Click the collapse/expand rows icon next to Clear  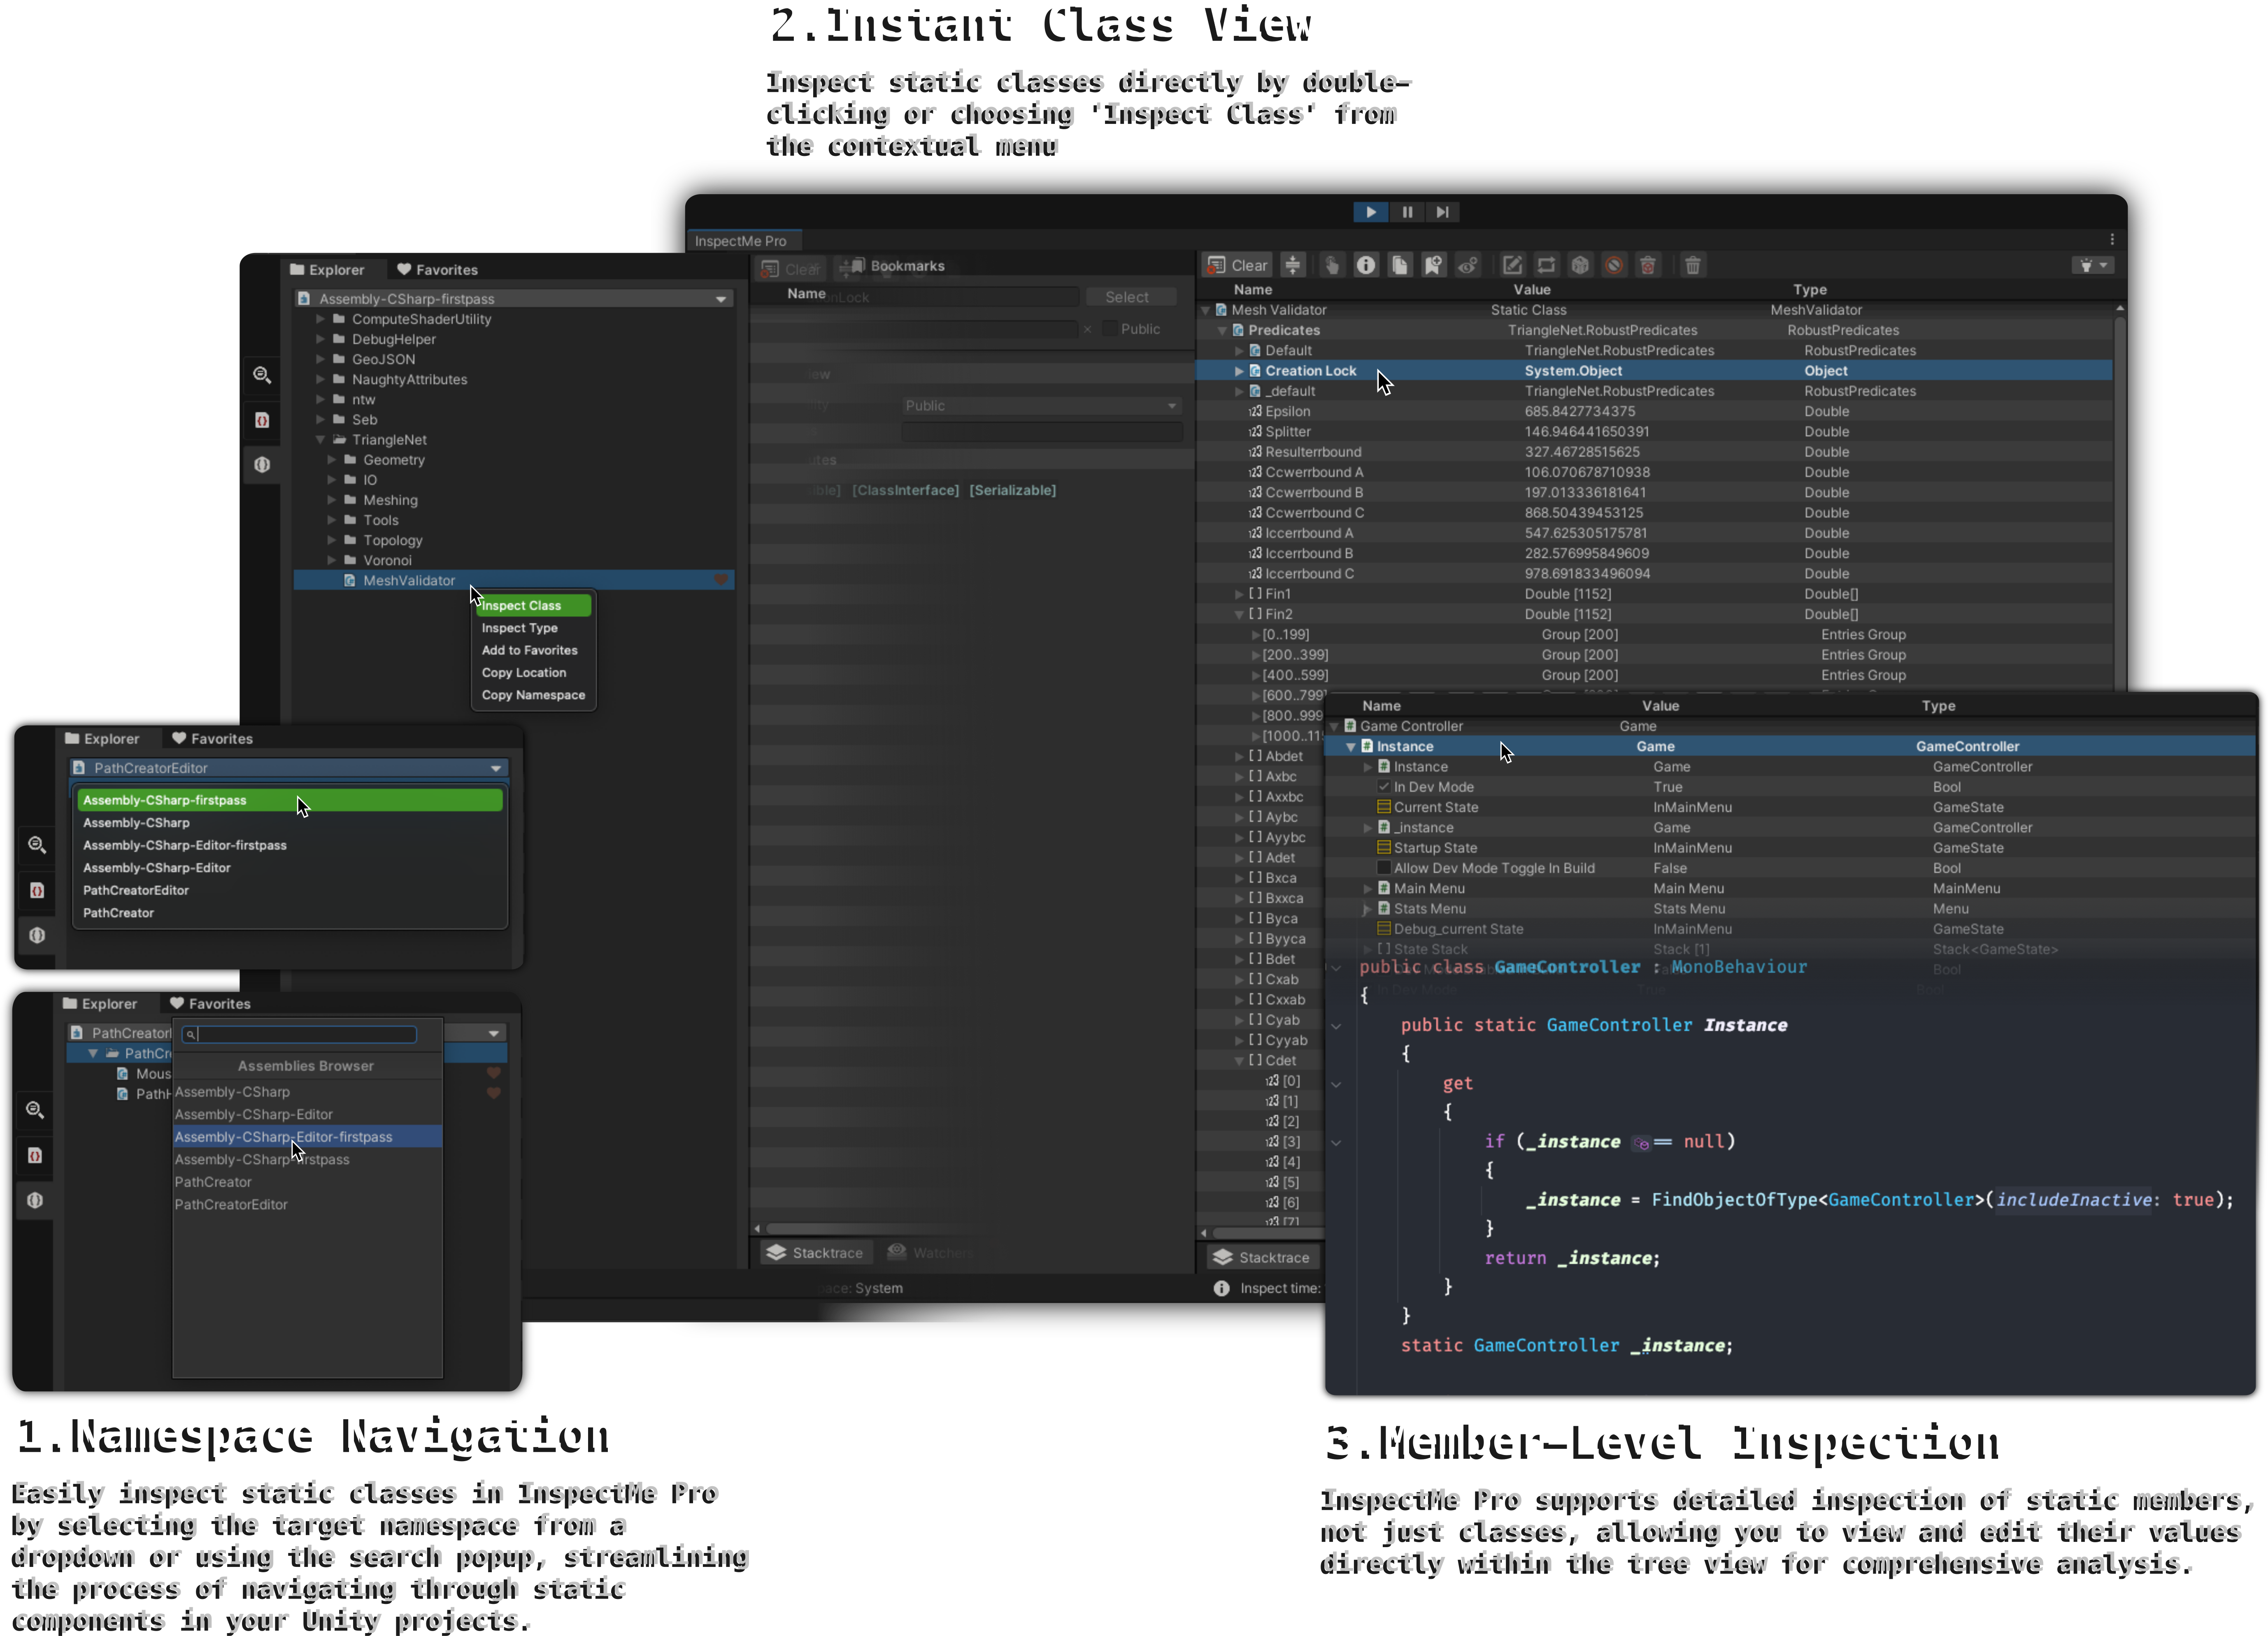(1293, 265)
